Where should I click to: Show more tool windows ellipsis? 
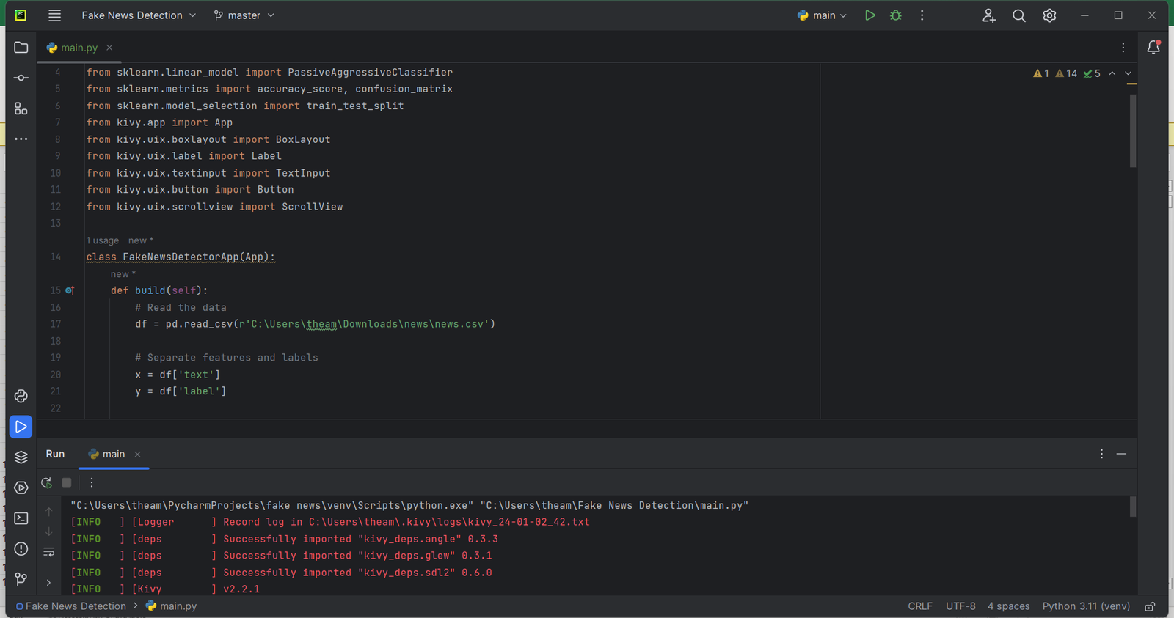21,139
